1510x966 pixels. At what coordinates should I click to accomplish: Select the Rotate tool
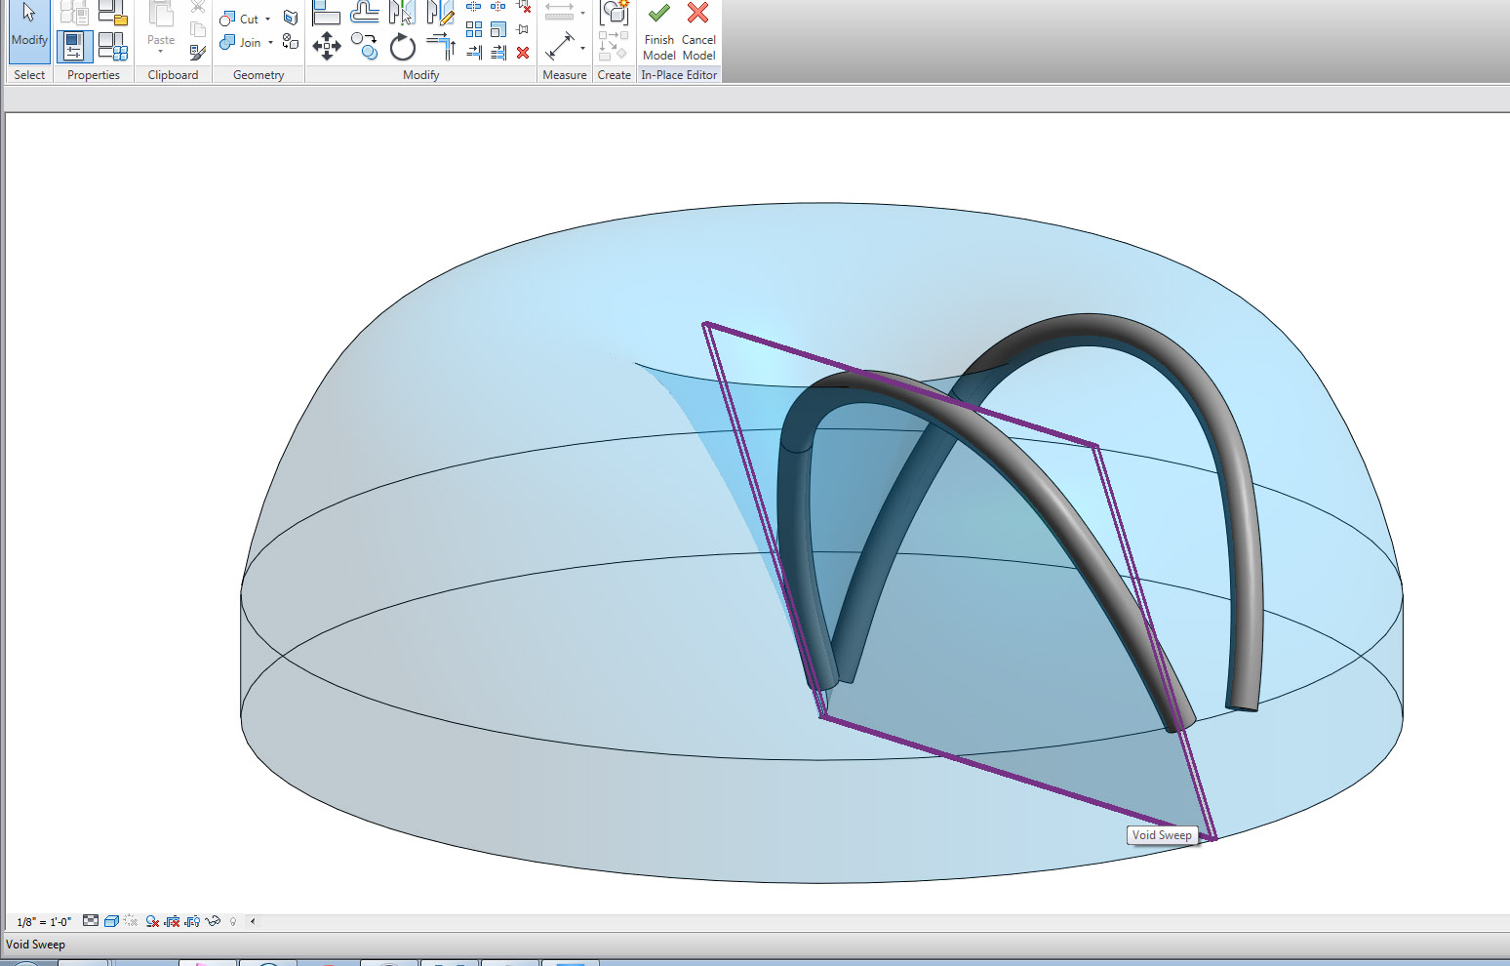click(402, 47)
